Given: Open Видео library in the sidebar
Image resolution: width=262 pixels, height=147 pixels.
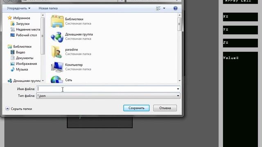Looking at the screenshot, I should click(x=20, y=52).
